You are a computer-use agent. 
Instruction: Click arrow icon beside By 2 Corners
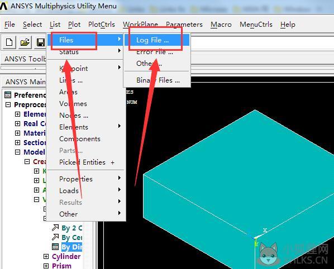pyautogui.click(x=55, y=228)
